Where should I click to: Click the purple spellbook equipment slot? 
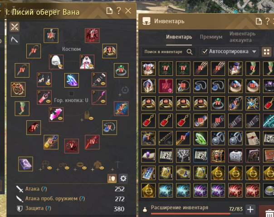click(x=25, y=164)
